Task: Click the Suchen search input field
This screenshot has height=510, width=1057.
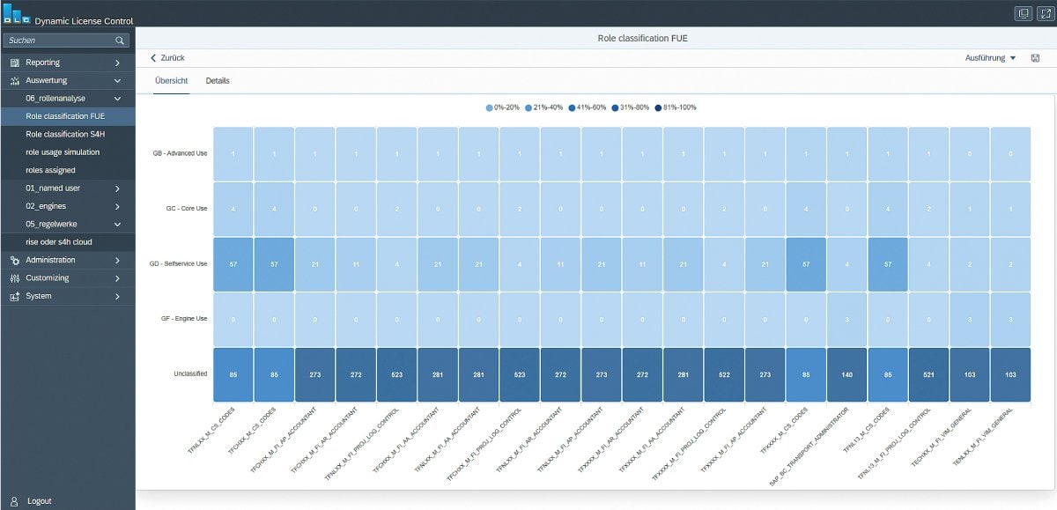Action: [58, 41]
